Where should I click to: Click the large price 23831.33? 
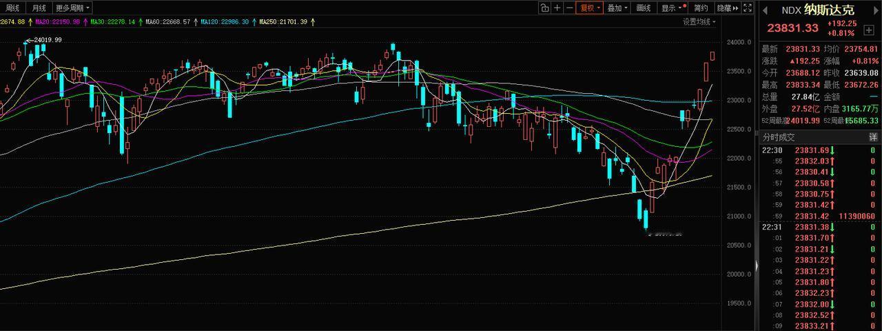[793, 28]
